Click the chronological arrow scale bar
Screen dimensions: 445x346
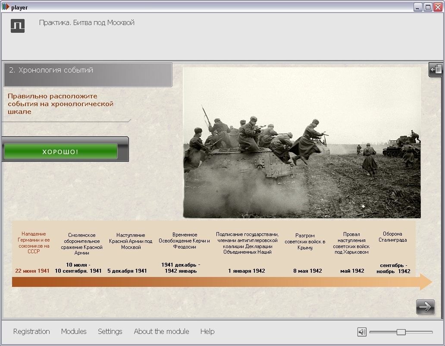(x=222, y=282)
